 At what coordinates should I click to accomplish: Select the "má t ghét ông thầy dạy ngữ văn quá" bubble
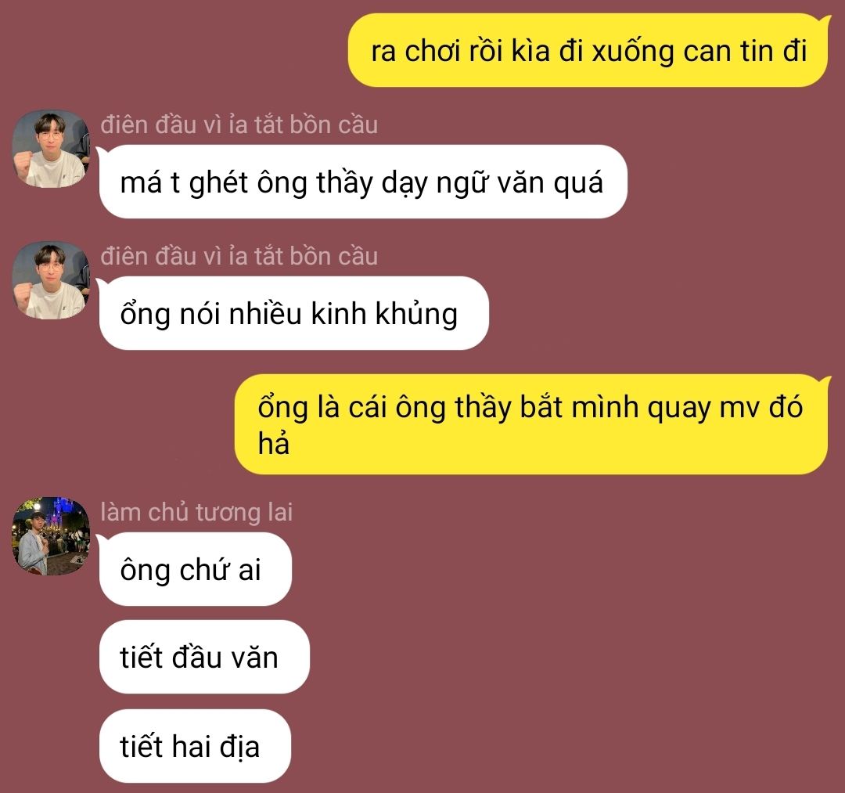(x=363, y=182)
